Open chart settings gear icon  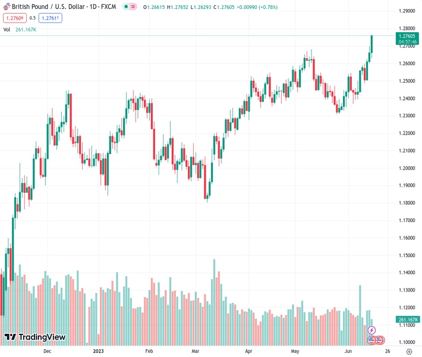(408, 351)
